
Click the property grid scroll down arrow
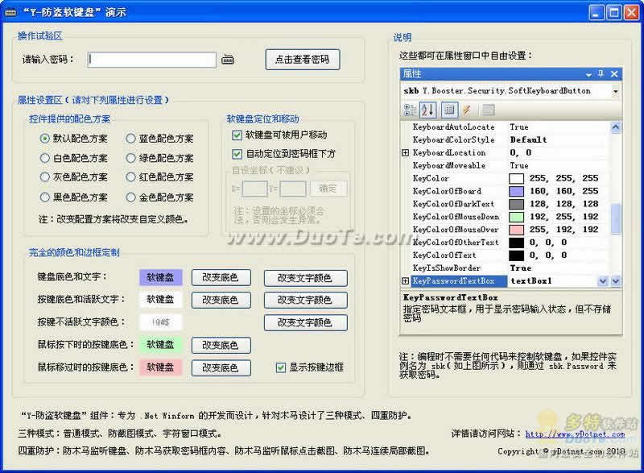click(615, 281)
